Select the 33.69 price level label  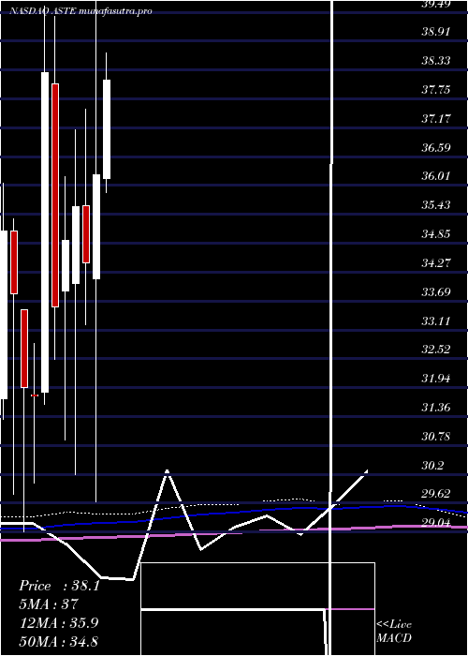point(436,291)
